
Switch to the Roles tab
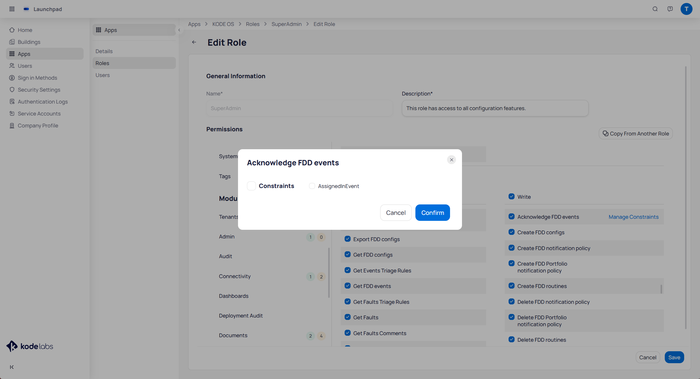pos(134,63)
